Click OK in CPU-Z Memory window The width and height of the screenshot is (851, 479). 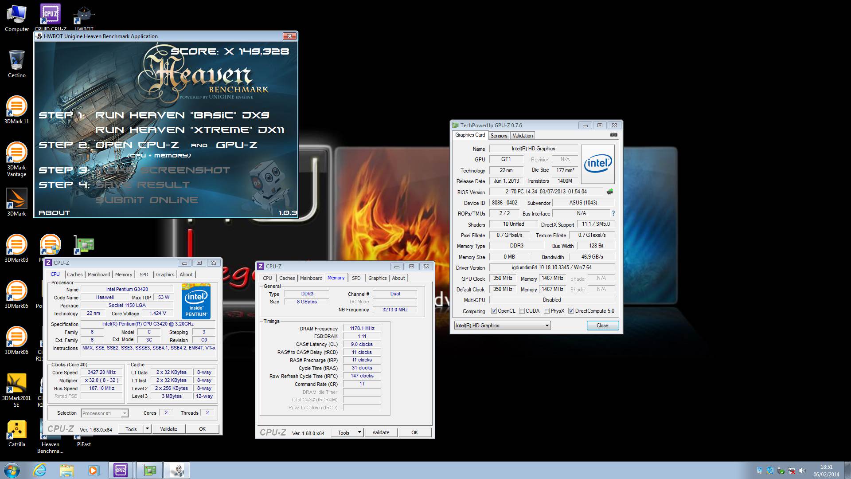[x=414, y=432]
